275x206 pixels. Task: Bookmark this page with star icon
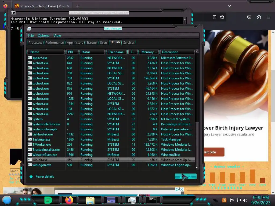(222, 17)
